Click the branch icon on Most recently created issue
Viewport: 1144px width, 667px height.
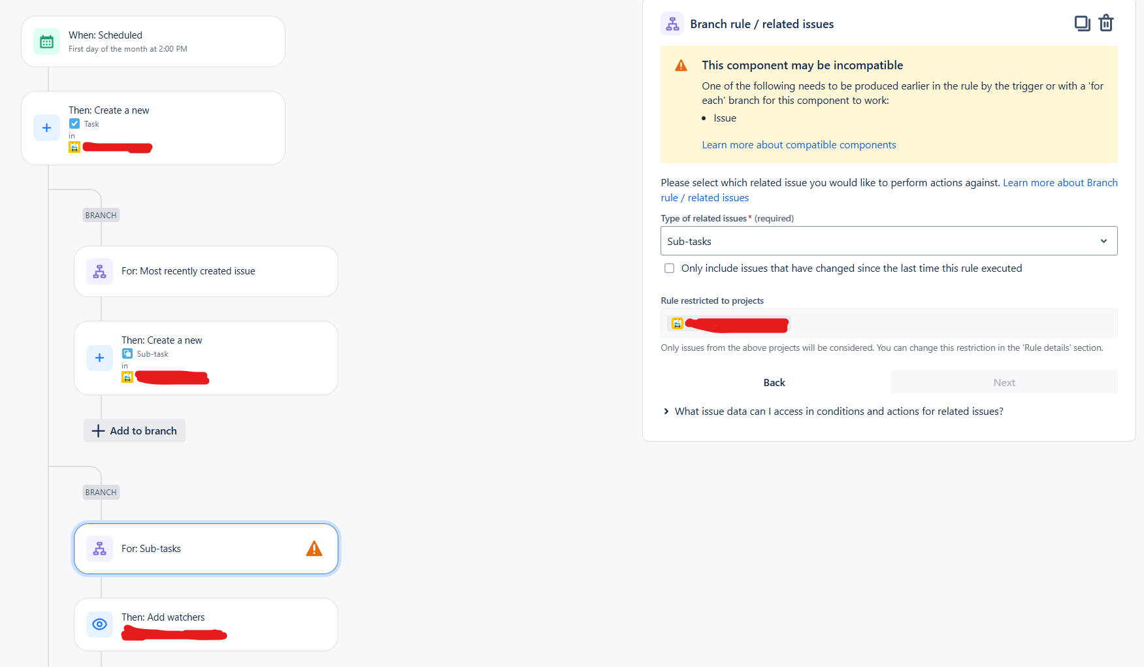point(99,272)
